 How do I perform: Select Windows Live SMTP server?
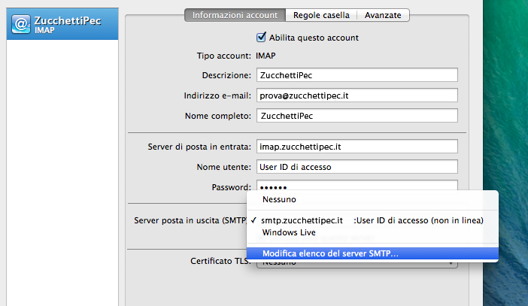[x=372, y=232]
